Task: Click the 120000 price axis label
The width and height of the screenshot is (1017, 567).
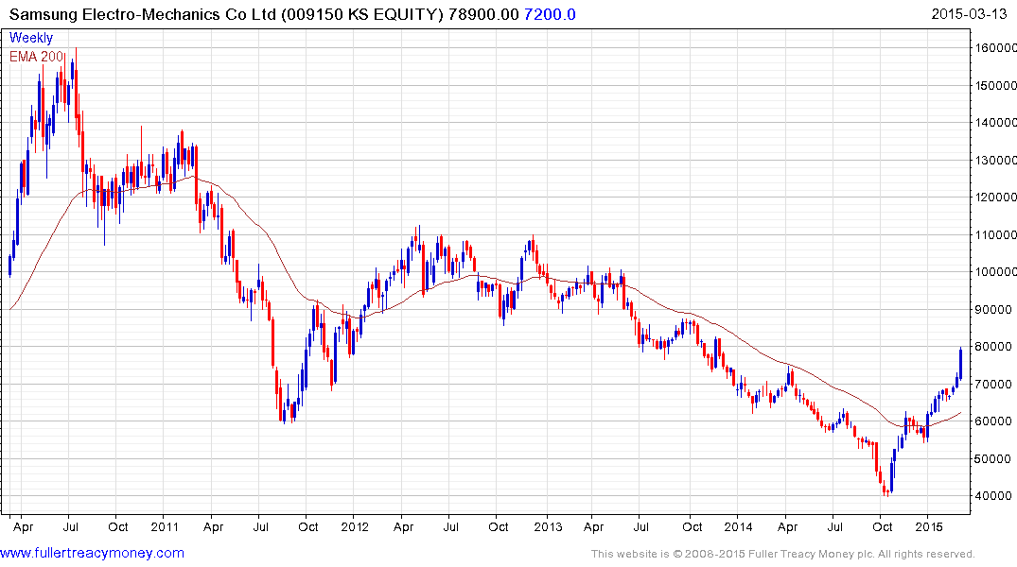Action: 995,197
